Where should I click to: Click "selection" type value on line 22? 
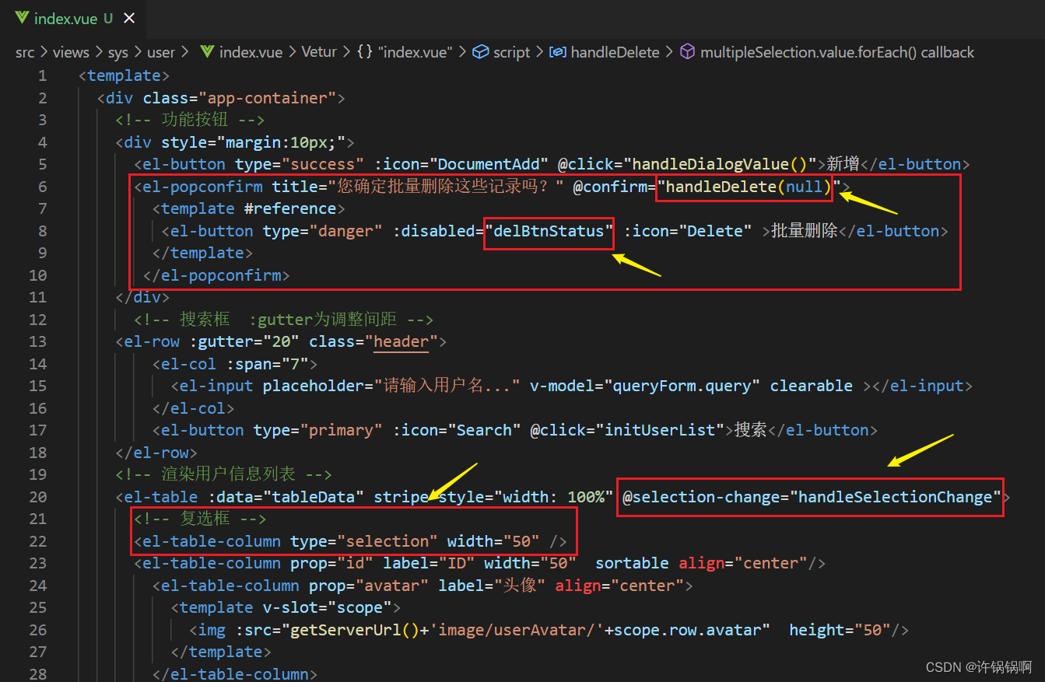point(387,541)
